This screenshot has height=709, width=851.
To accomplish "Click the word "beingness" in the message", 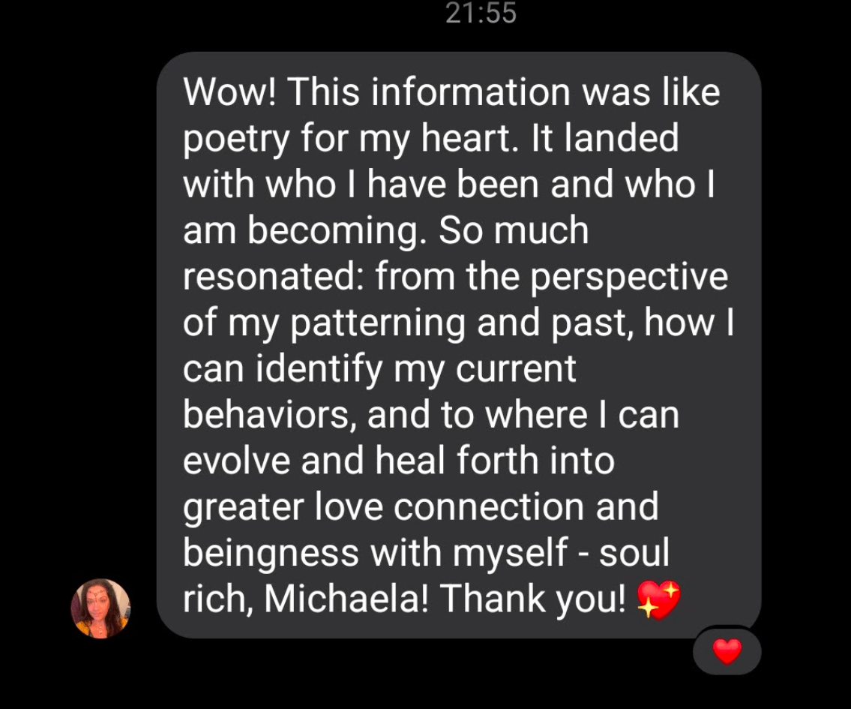I will pos(271,553).
